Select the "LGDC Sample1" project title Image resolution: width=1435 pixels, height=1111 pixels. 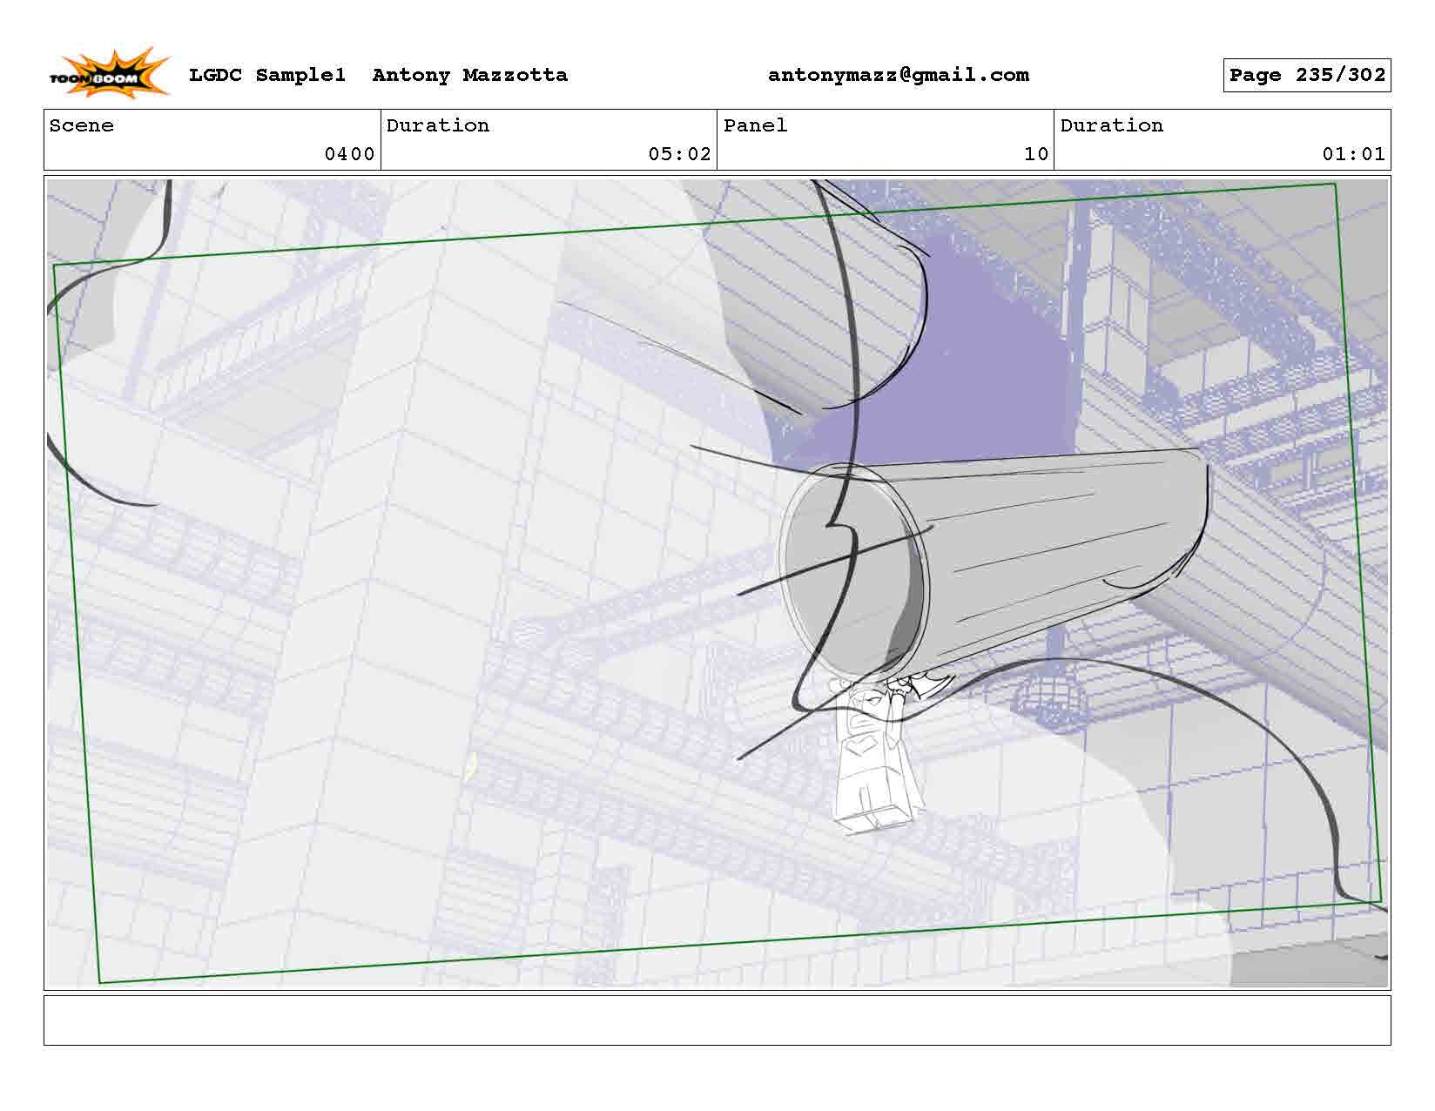(x=267, y=76)
